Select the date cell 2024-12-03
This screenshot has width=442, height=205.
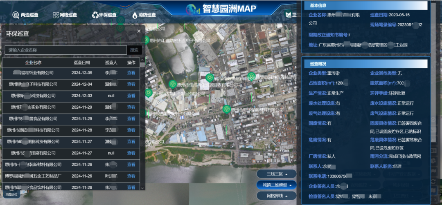tap(82, 96)
